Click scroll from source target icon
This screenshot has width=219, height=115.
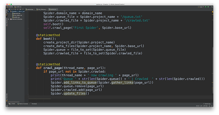(x=15, y=9)
